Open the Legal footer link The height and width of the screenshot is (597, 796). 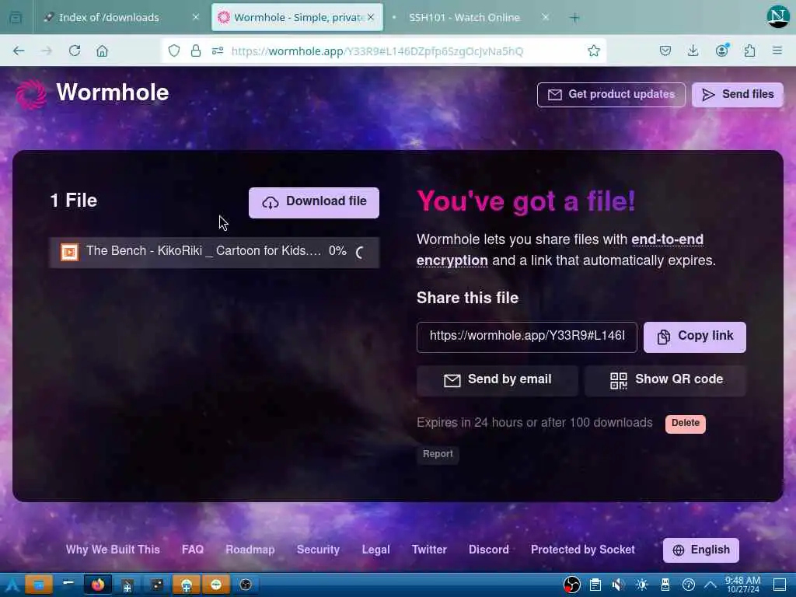[x=375, y=550]
